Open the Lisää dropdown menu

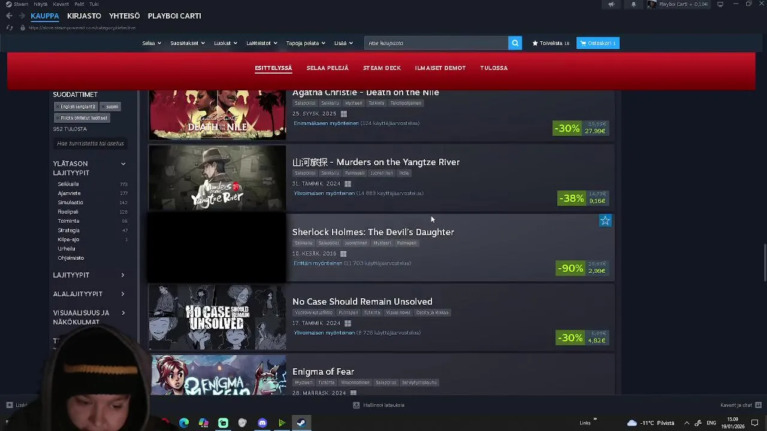[x=343, y=43]
